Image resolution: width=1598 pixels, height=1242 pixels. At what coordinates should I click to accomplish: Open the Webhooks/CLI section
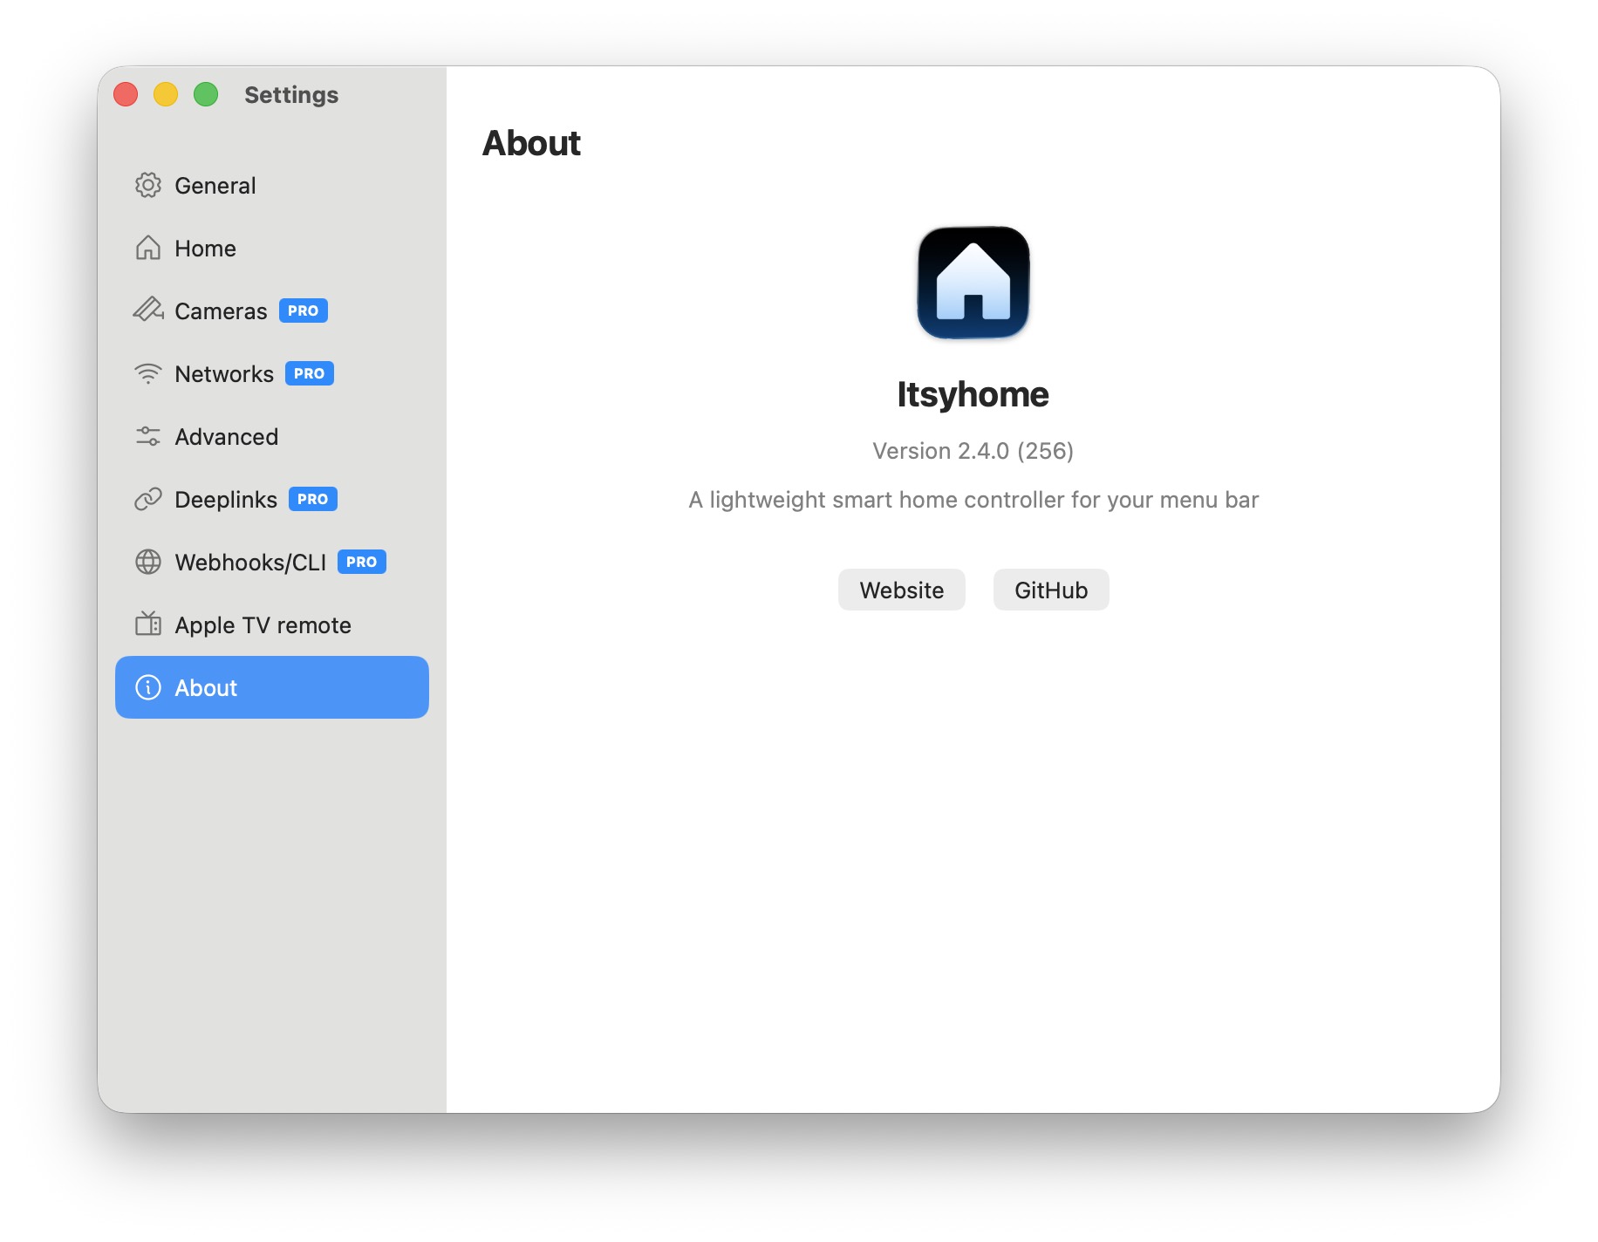pos(272,562)
